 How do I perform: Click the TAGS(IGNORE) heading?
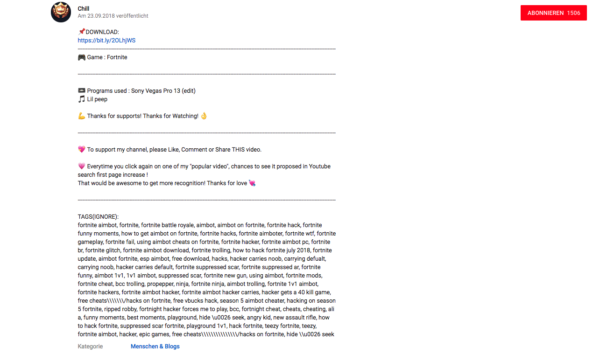click(x=99, y=217)
